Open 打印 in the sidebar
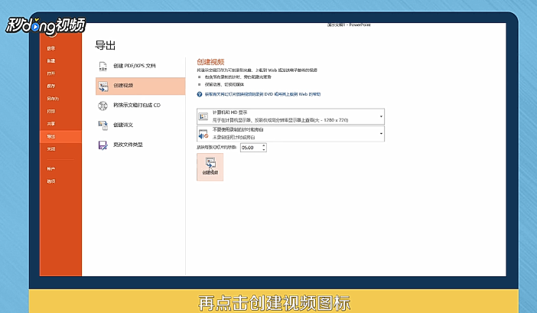Image resolution: width=537 pixels, height=313 pixels. pos(51,111)
